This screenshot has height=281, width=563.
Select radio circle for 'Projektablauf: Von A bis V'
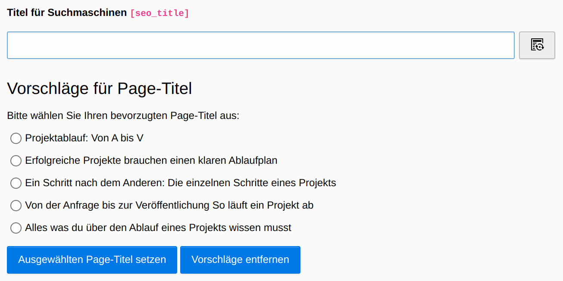click(x=16, y=138)
